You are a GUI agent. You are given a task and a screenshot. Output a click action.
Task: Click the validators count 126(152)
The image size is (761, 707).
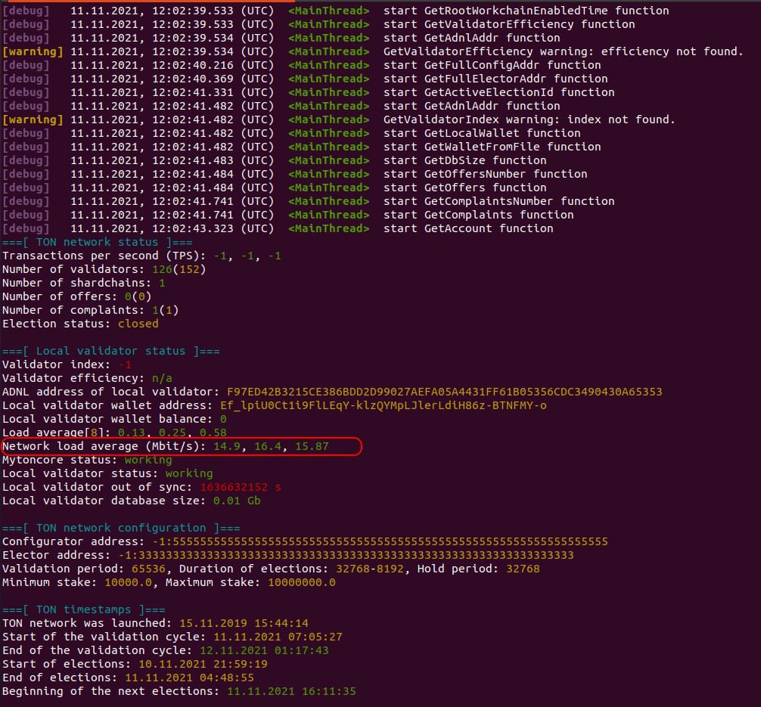click(x=179, y=269)
